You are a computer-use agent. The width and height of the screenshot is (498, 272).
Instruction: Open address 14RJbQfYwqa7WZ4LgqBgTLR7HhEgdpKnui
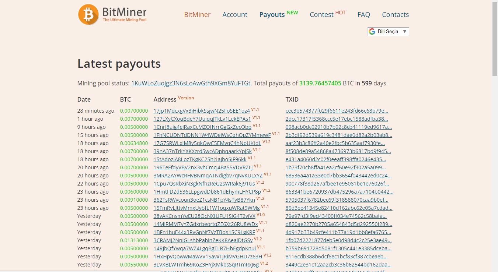click(x=205, y=248)
